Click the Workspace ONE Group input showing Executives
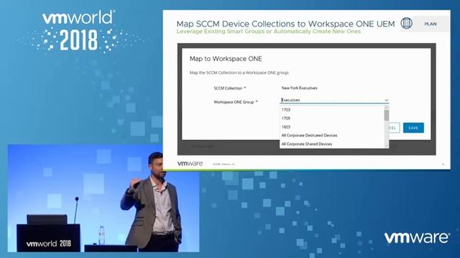 point(334,100)
